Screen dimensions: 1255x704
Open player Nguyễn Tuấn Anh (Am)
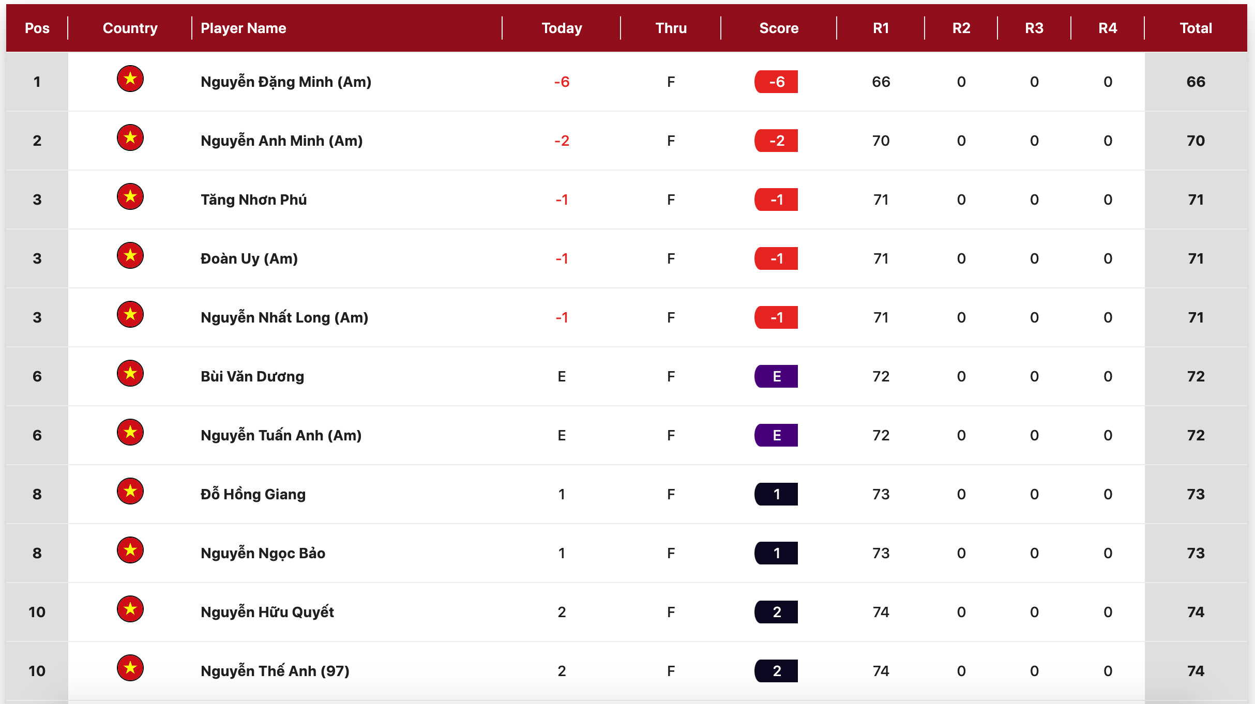click(x=281, y=435)
